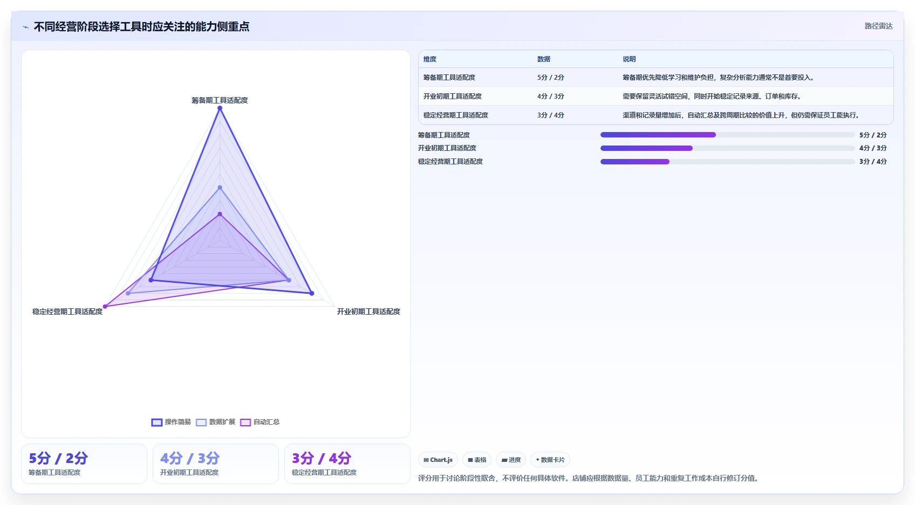Click the 维度 column header
Viewport: 915px width, 505px height.
[x=430, y=59]
